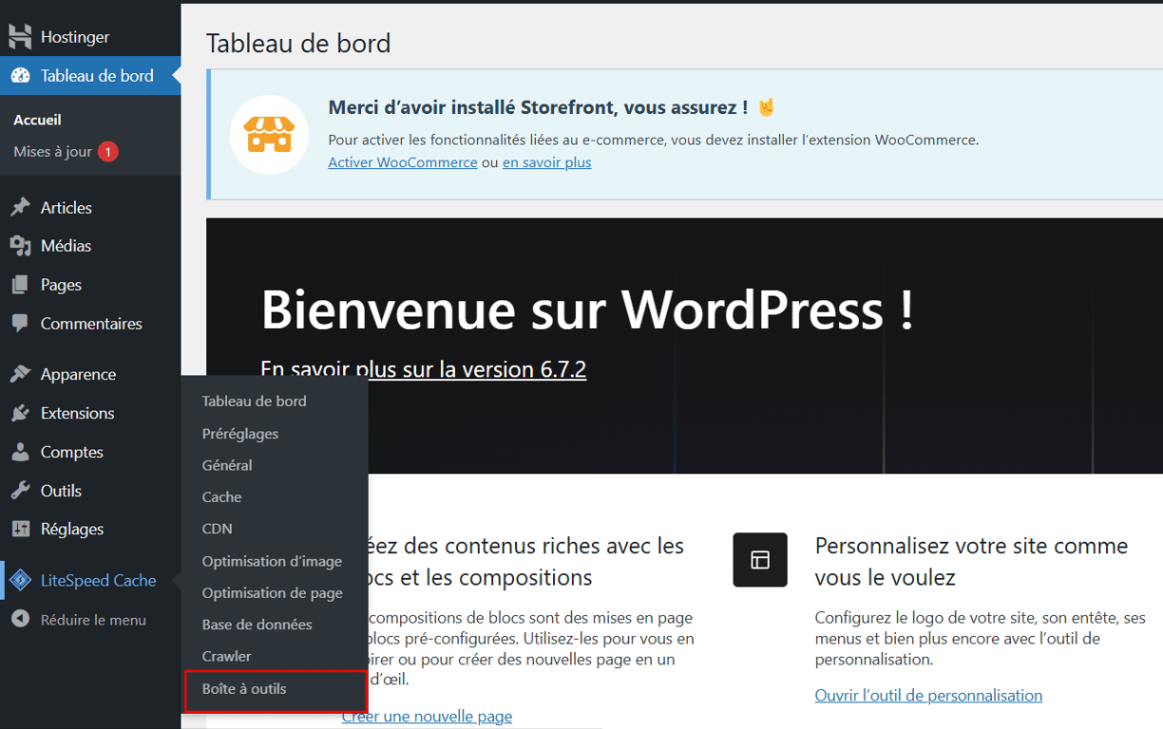
Task: Click the Bienvenue sur WordPress ! heading
Action: coord(587,308)
